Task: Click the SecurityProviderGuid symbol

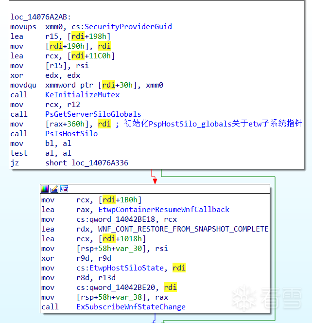Action: tap(128, 27)
